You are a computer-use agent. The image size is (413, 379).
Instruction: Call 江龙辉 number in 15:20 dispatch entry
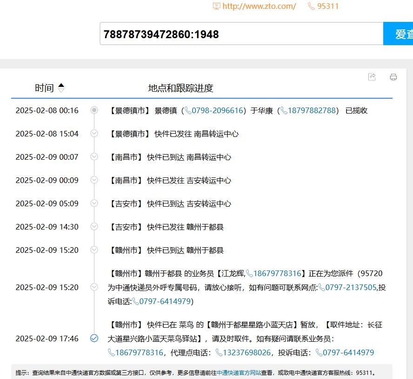277,273
